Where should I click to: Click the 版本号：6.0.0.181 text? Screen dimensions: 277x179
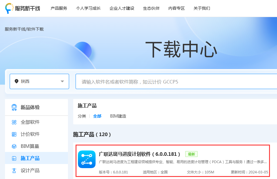pos(114,172)
